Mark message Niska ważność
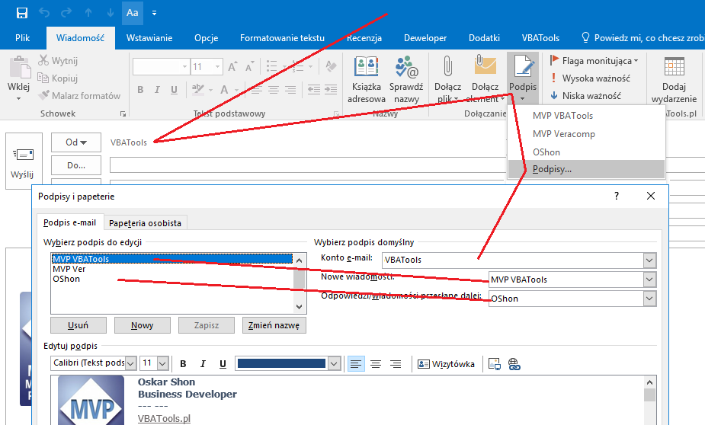The width and height of the screenshot is (705, 425). point(586,96)
